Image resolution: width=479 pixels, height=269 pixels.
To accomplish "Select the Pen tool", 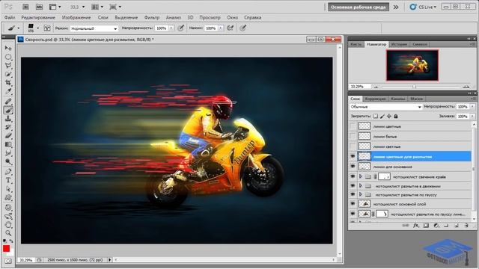I will tap(8, 171).
